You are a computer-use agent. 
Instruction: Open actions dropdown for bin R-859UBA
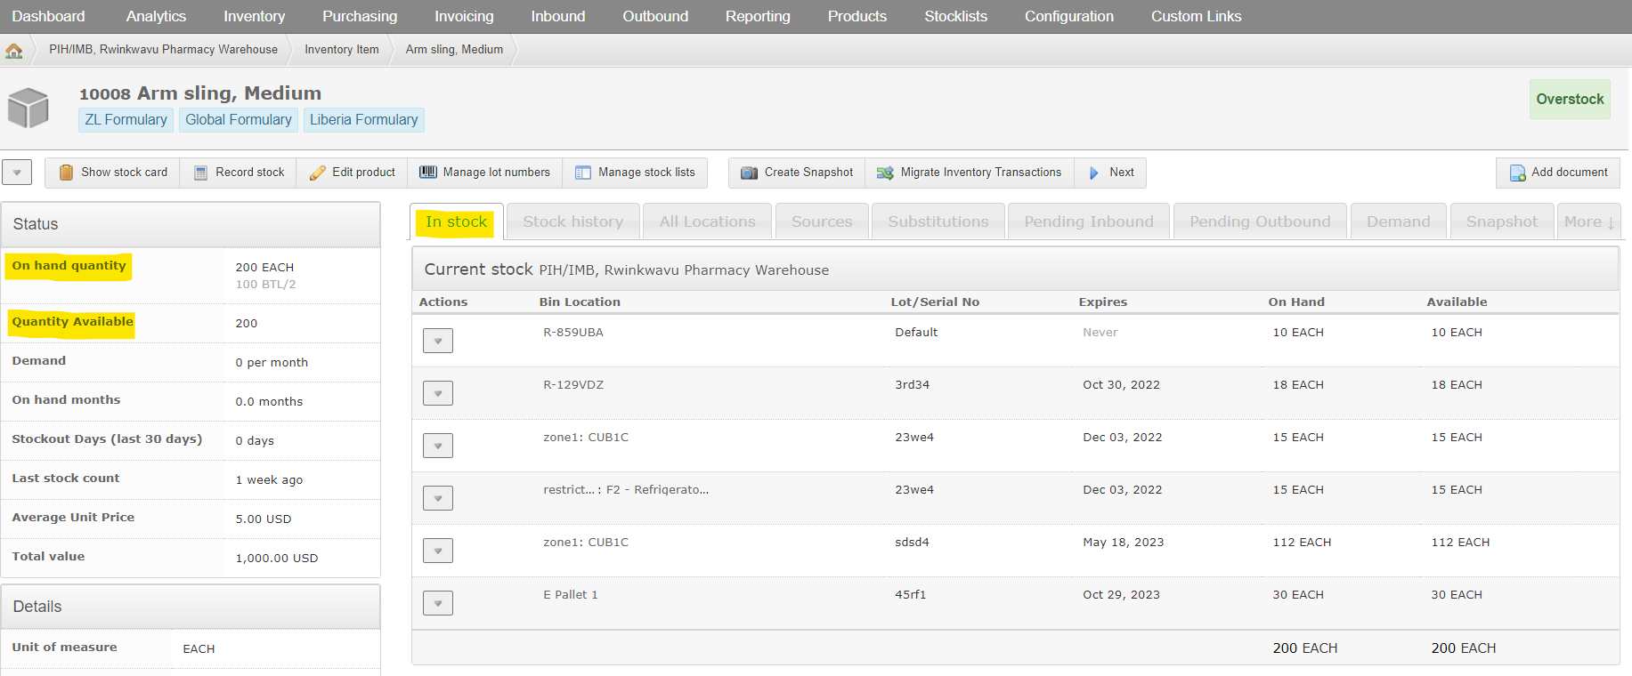point(438,341)
